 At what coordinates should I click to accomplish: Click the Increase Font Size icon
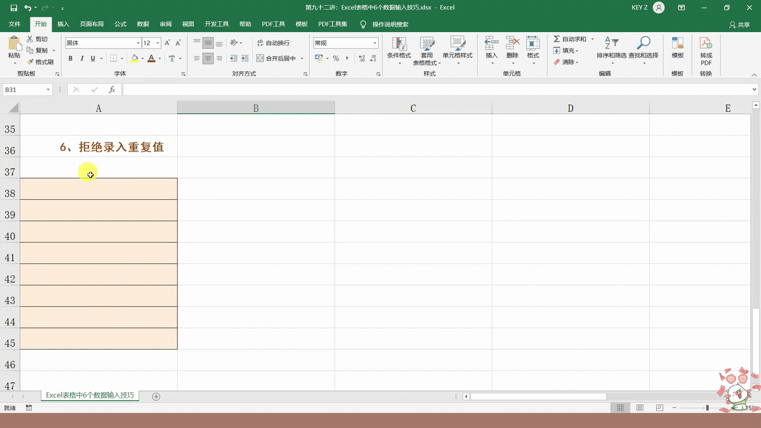(168, 43)
